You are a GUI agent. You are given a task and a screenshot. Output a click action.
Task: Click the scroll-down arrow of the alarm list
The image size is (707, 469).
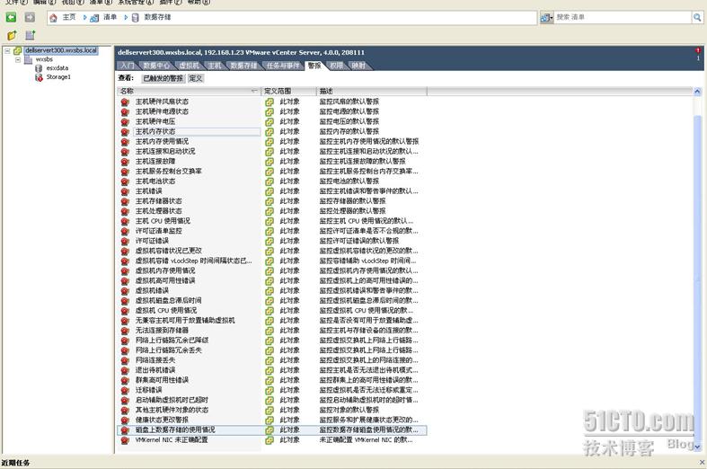point(697,447)
